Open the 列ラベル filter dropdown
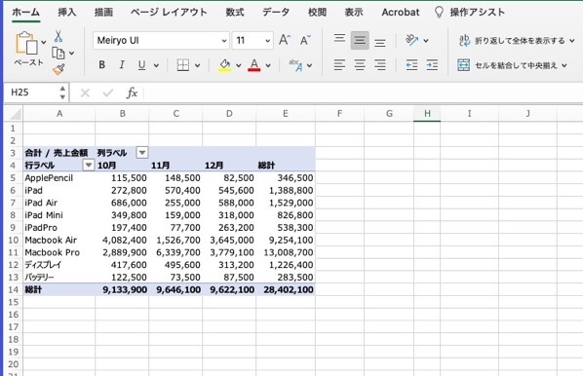 tap(142, 152)
